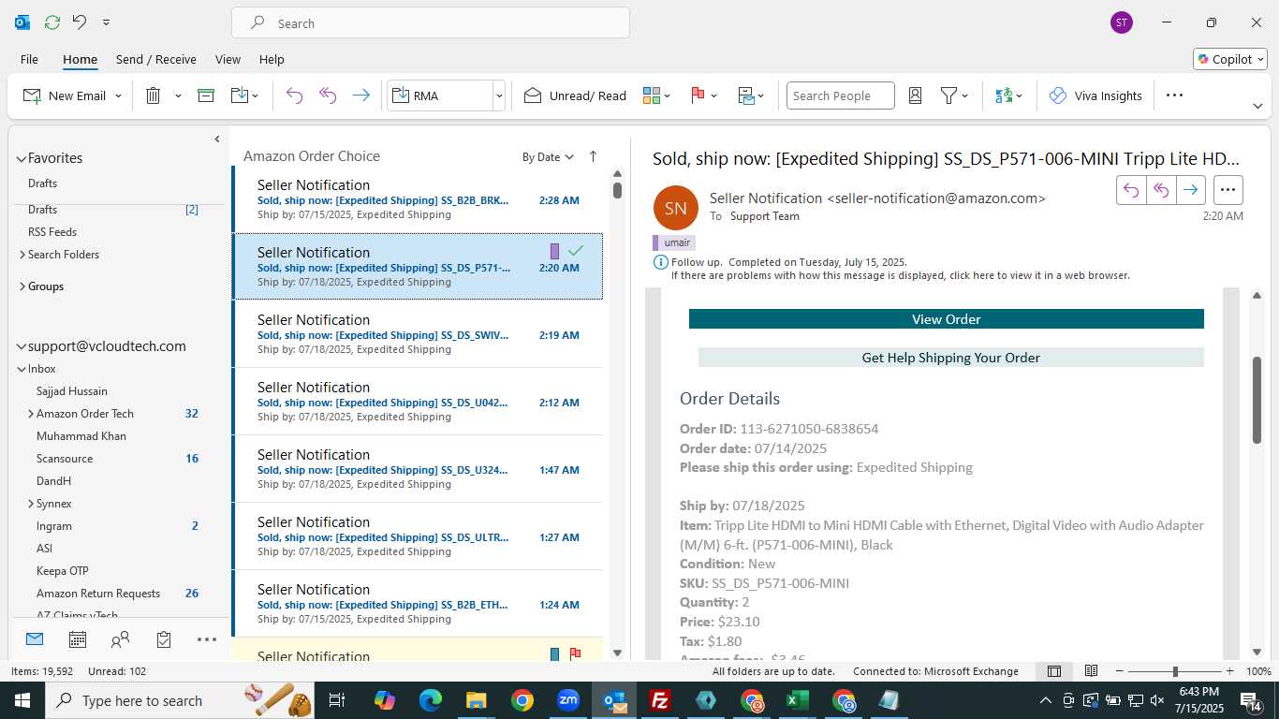Screen dimensions: 1279x719
Task: Open the File menu
Action: tap(29, 59)
